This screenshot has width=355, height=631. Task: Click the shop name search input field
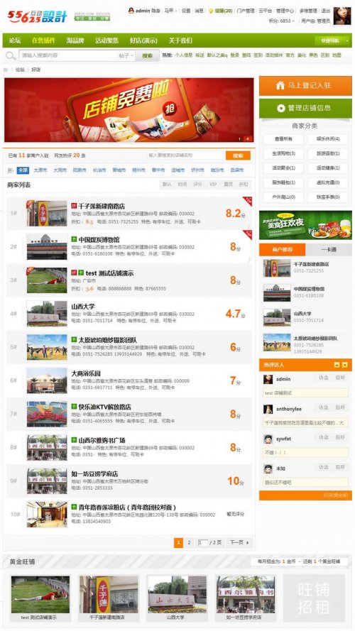pos(185,155)
